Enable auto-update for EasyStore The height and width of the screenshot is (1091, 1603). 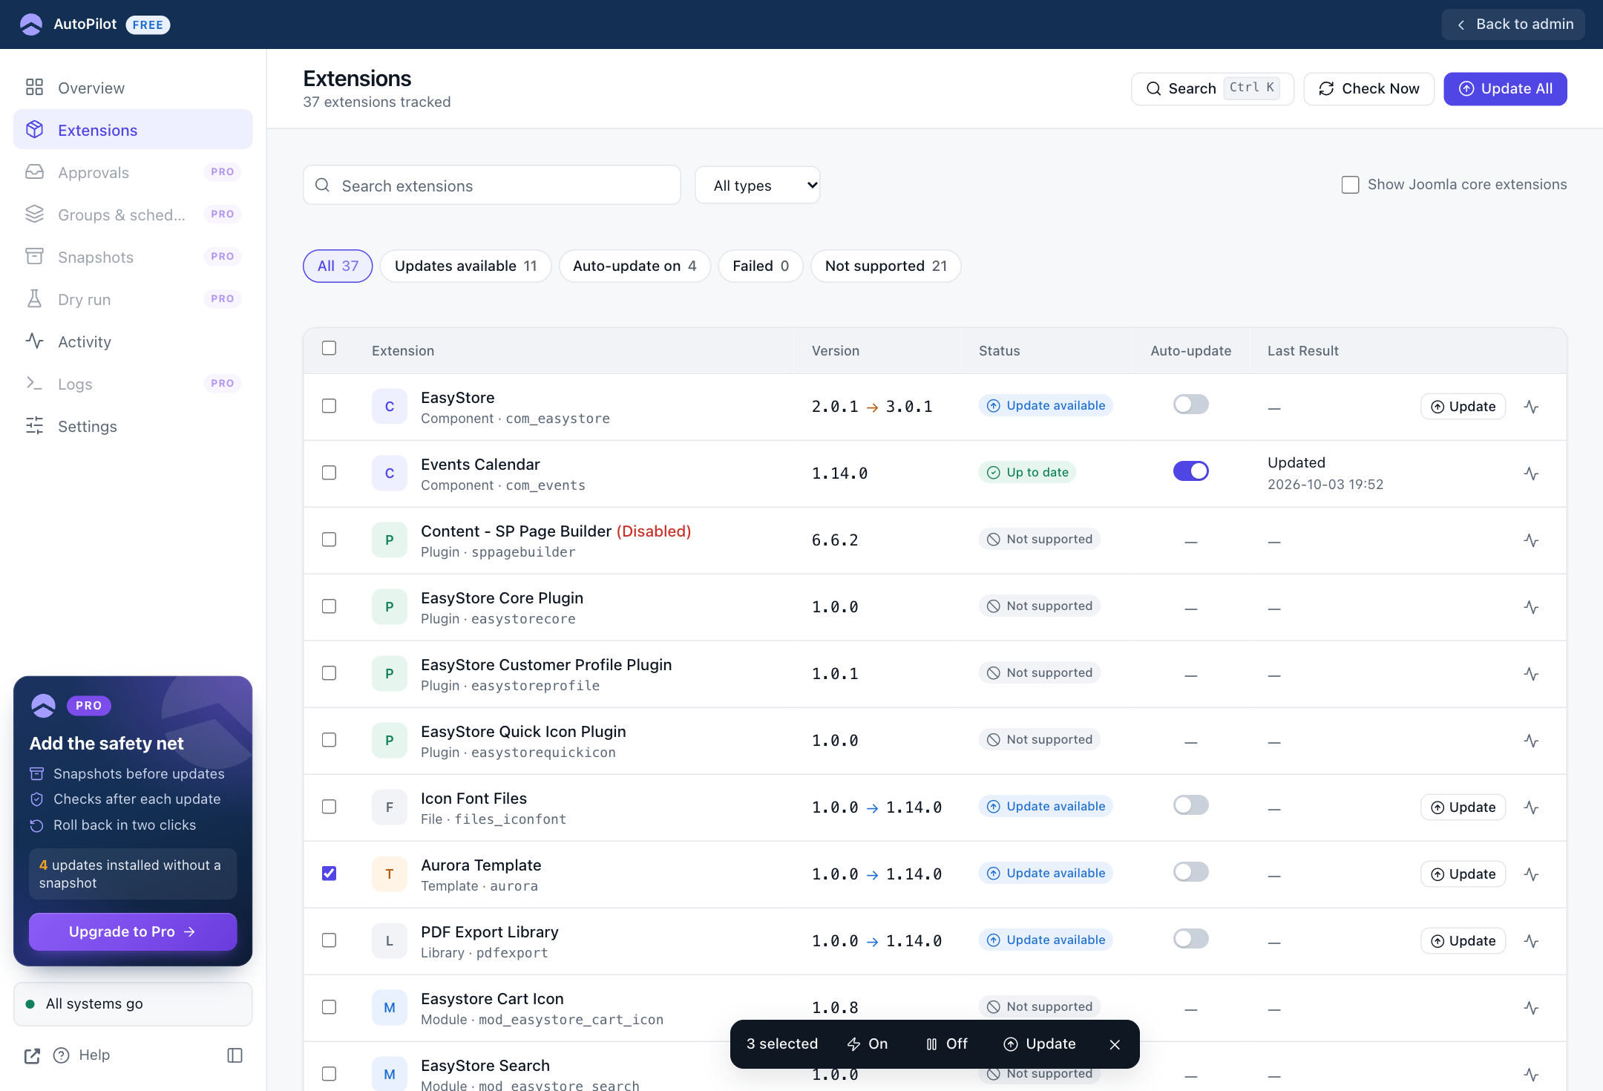(1190, 404)
